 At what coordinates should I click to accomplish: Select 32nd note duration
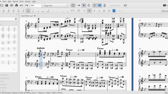[13, 11]
